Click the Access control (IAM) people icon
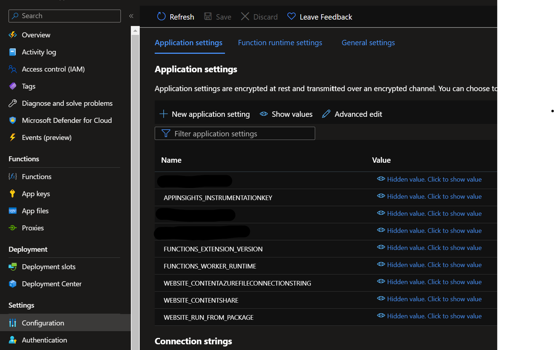Viewport: 554px width, 350px height. pos(13,69)
